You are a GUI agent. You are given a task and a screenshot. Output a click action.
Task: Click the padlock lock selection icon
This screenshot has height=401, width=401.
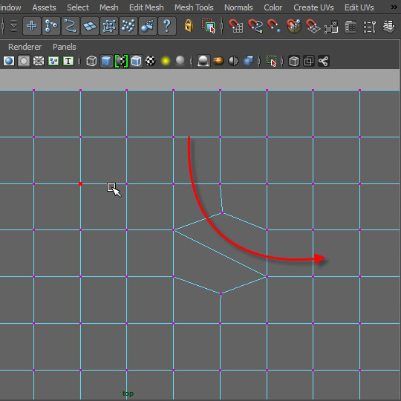tap(189, 26)
